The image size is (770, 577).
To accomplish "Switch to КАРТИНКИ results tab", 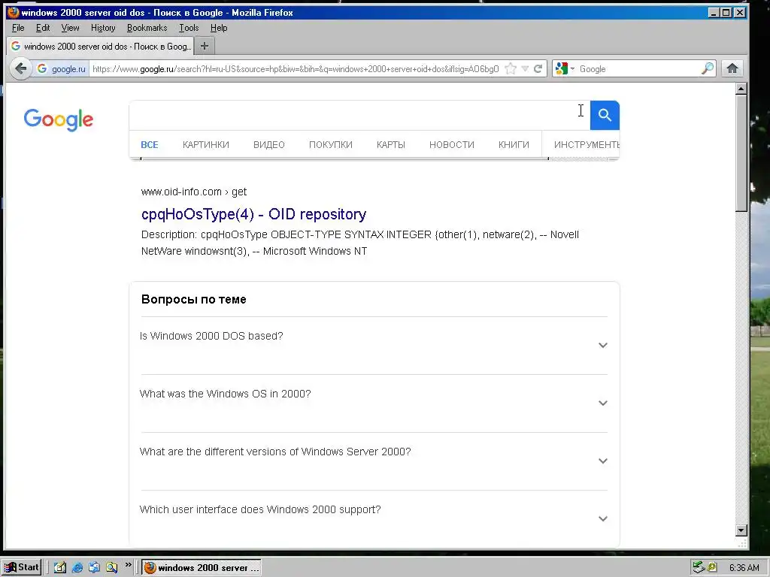I will pyautogui.click(x=206, y=145).
